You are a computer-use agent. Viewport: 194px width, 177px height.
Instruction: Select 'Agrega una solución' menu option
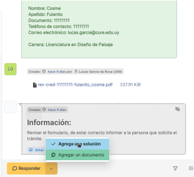coord(78,144)
